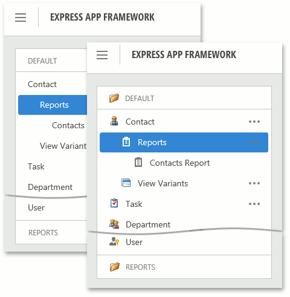
Task: Expand the View Variants ellipsis
Action: tap(254, 183)
